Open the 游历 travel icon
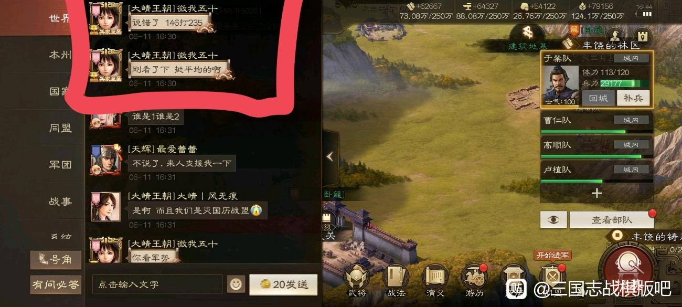 (474, 276)
